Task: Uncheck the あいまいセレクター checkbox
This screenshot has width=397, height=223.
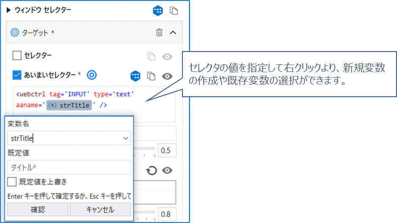Action: (17, 75)
